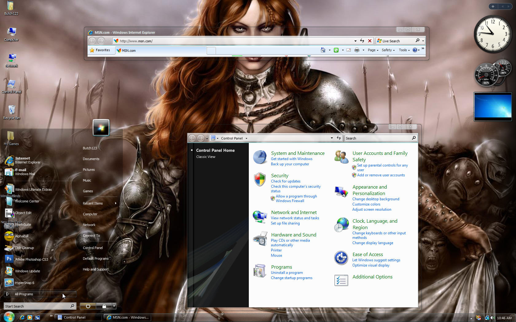Screen dimensions: 516x322
Task: Select the Network desktop icon
Action: pos(11,60)
